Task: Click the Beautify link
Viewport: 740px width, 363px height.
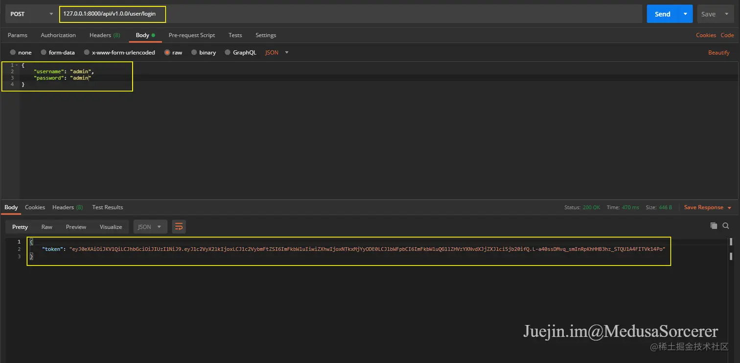Action: click(x=718, y=52)
